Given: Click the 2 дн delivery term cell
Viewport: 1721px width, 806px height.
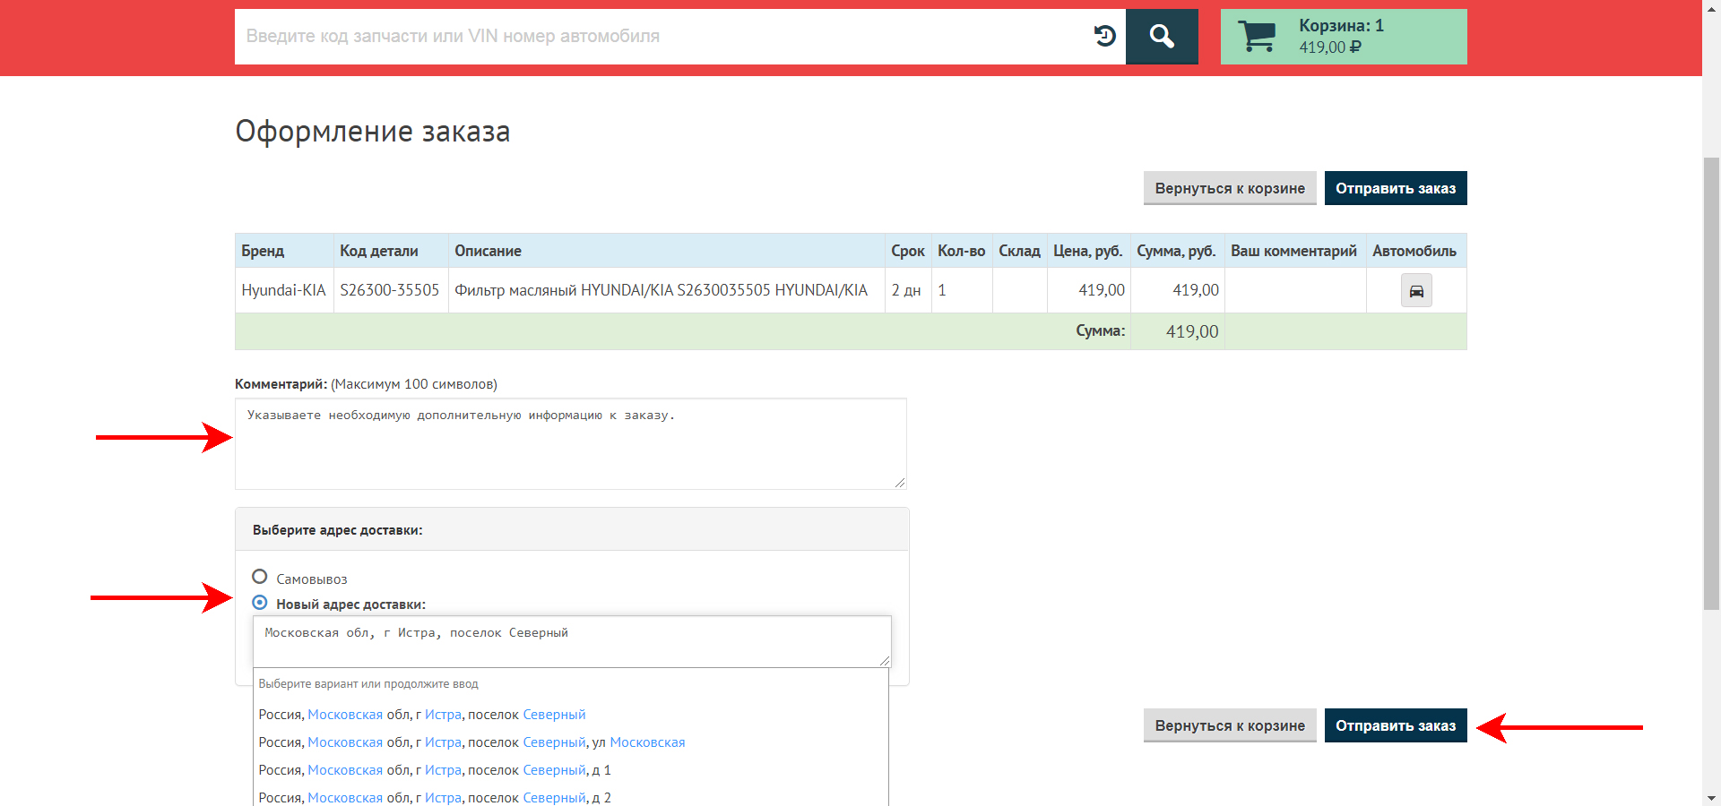Looking at the screenshot, I should 906,290.
